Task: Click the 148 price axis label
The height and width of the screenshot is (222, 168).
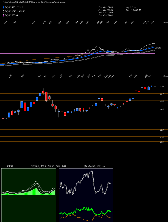Action: tap(162, 109)
